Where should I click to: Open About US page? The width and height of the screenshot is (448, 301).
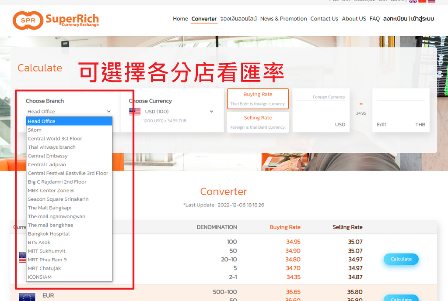tap(353, 19)
